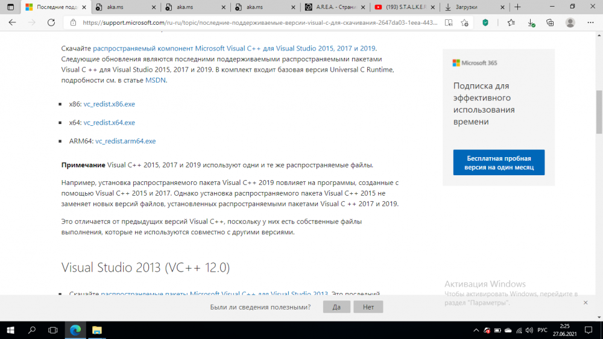Open the Windows Start menu
This screenshot has height=339, width=603.
pyautogui.click(x=10, y=330)
